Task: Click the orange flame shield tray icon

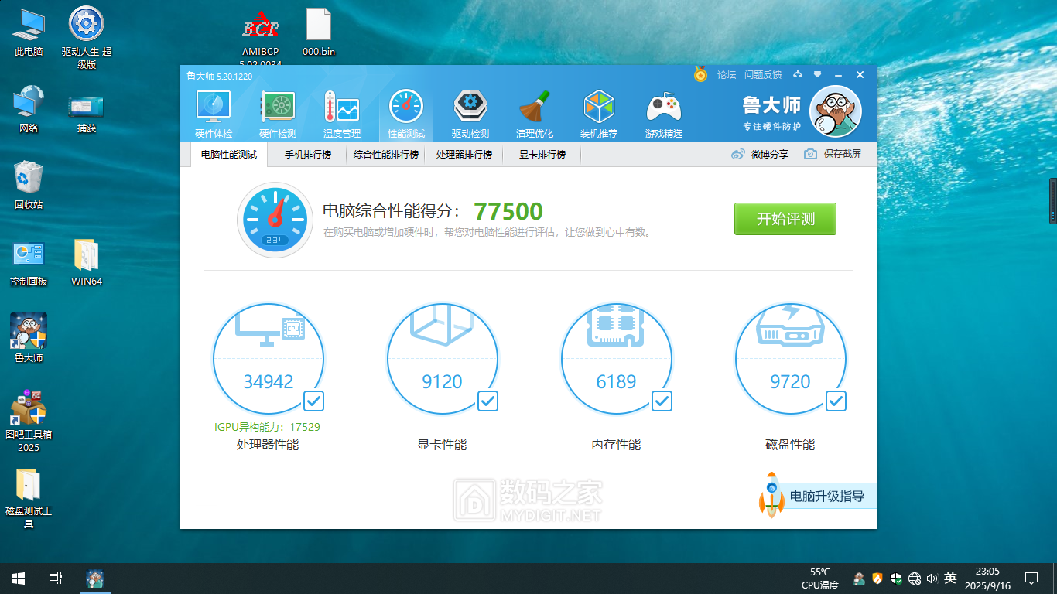Action: pyautogui.click(x=877, y=579)
